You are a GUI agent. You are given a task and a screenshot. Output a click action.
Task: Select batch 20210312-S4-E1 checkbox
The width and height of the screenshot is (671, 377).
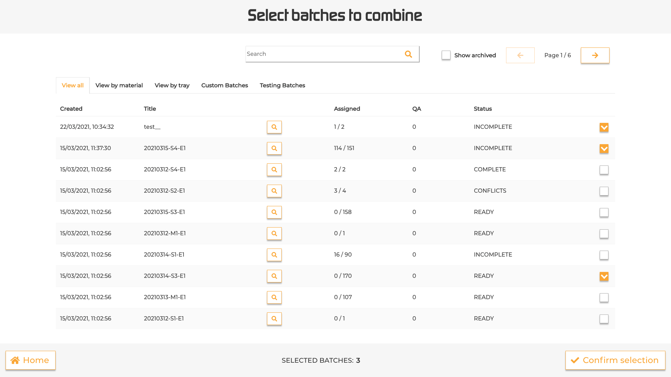pyautogui.click(x=604, y=170)
